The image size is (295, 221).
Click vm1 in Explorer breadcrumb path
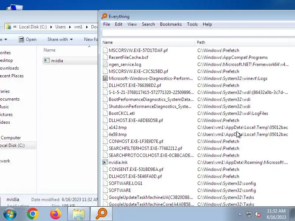78,27
